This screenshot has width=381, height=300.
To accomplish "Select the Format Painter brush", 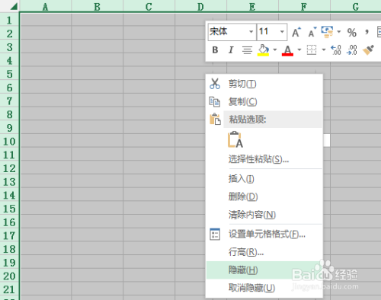I will [368, 50].
